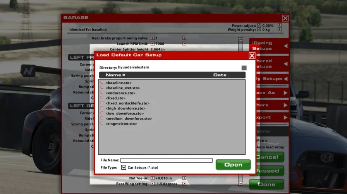The image size is (347, 194).
Task: Toggle the Car Setups (*.sto) file type checkbox
Action: point(124,167)
